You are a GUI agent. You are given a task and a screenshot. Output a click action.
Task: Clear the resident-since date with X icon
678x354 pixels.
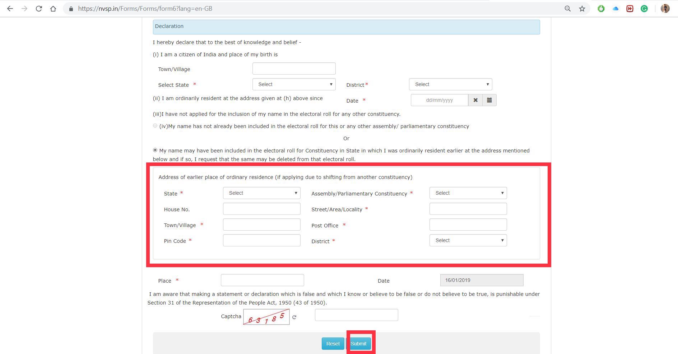point(475,100)
